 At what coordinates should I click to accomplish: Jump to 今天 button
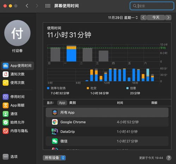(156, 18)
